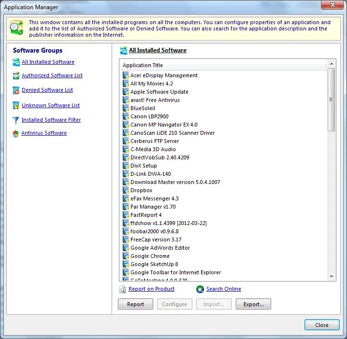This screenshot has height=339, width=347.
Task: Click the icon beside All My Movies 4.2
Action: point(126,84)
